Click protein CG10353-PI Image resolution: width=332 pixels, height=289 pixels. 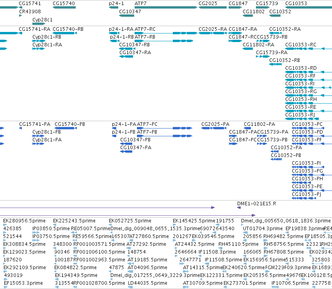click(307, 167)
